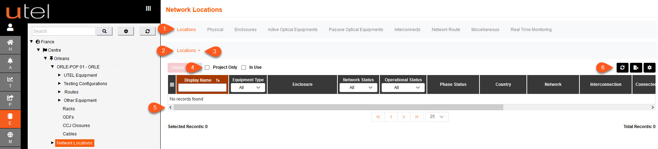
Task: Switch to Real Time Monitoring tab
Action: pos(531,30)
